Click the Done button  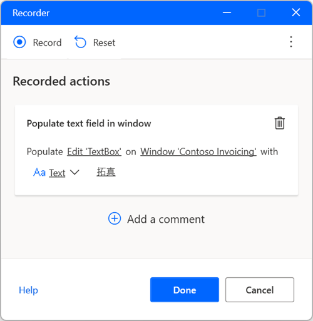(185, 290)
